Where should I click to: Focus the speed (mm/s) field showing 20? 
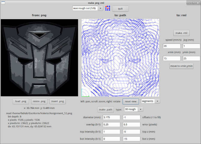coord(172,46)
